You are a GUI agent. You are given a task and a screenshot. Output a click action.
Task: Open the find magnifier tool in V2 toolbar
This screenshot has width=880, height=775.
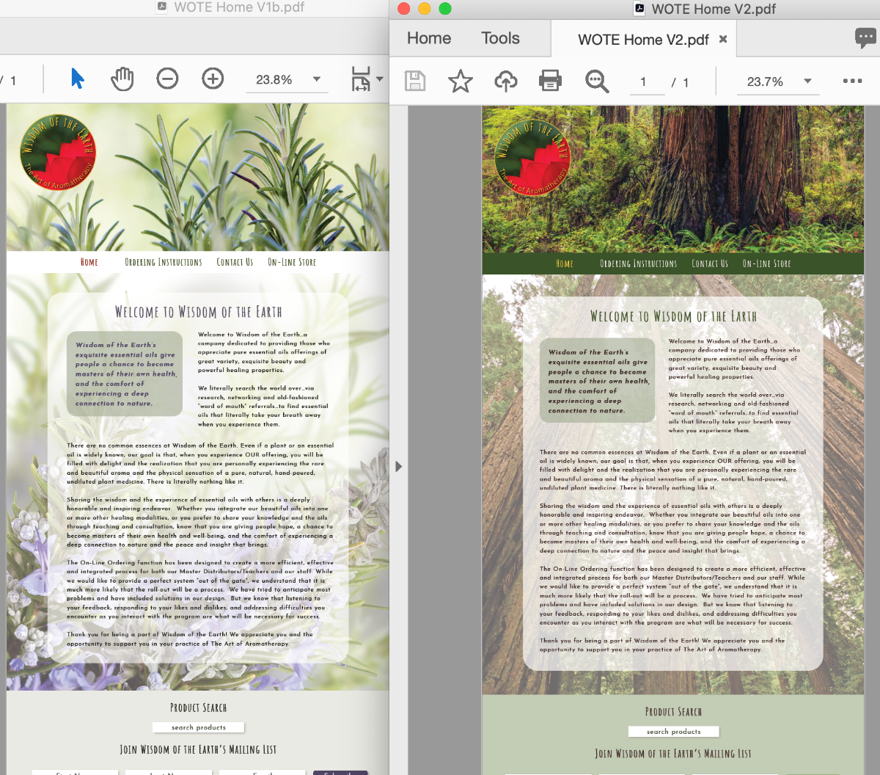coord(596,81)
